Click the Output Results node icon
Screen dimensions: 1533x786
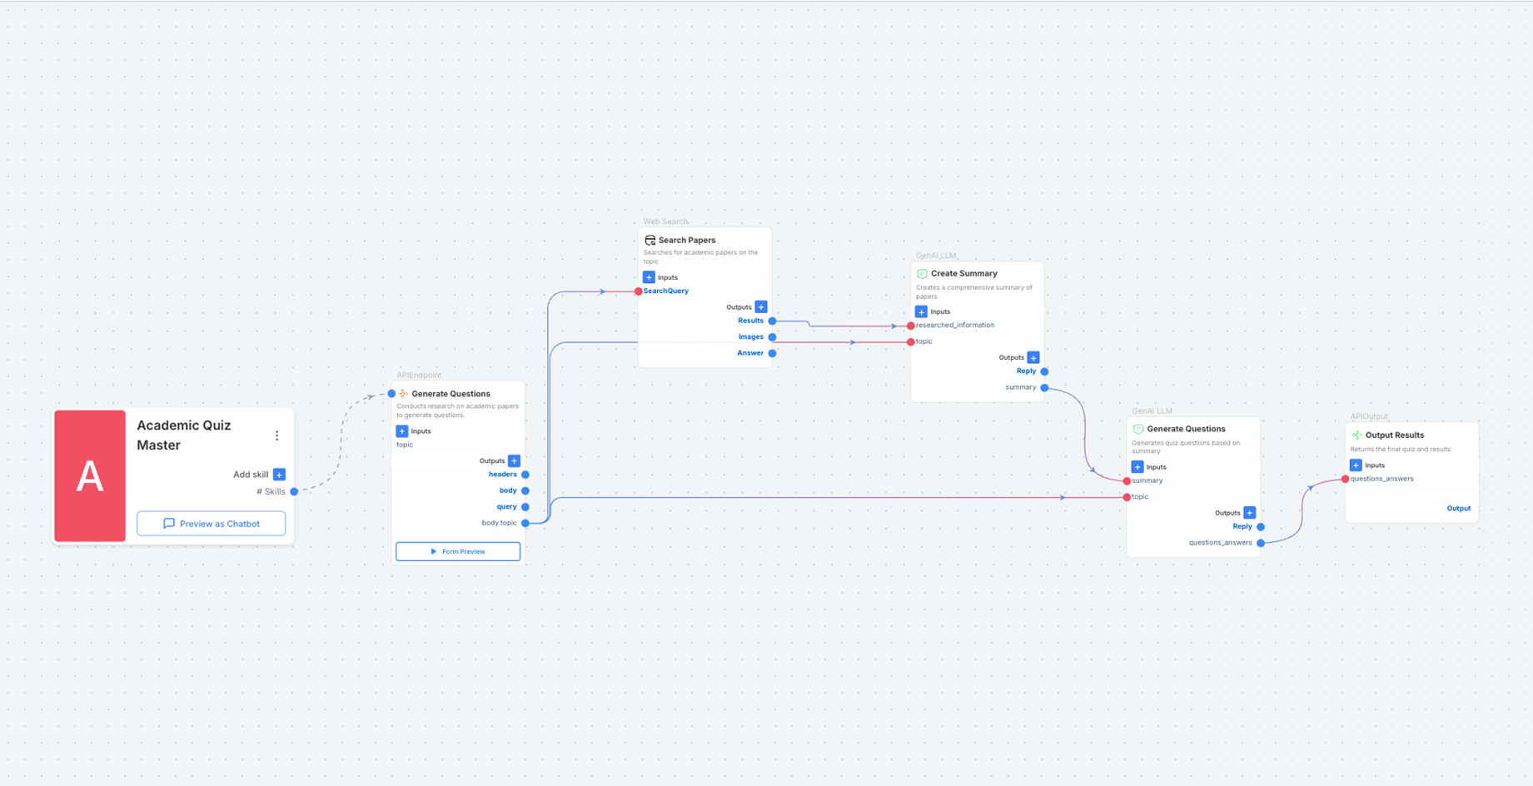pos(1357,435)
